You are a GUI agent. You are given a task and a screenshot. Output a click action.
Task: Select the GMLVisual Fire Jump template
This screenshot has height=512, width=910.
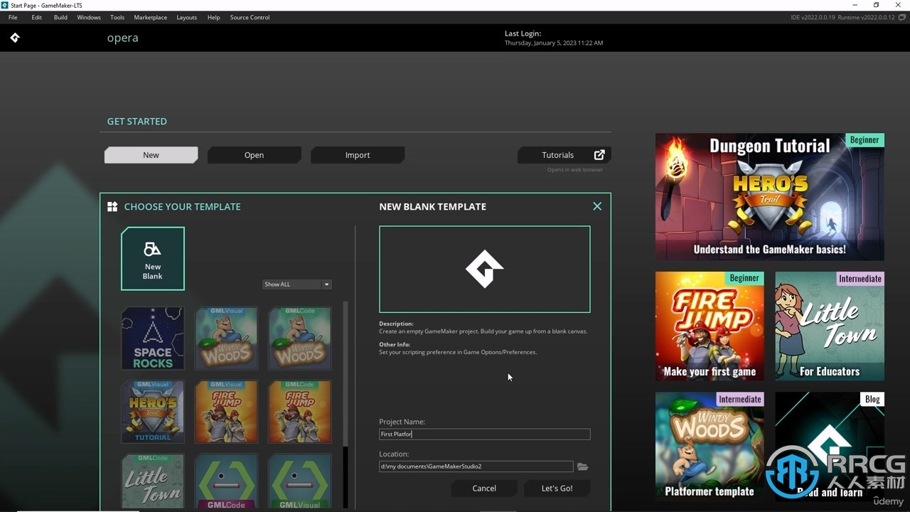(x=226, y=412)
